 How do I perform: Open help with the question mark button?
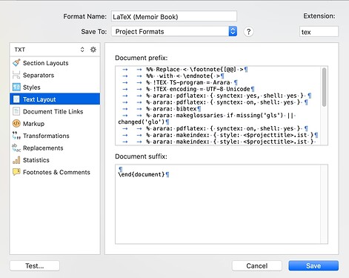[x=248, y=32]
